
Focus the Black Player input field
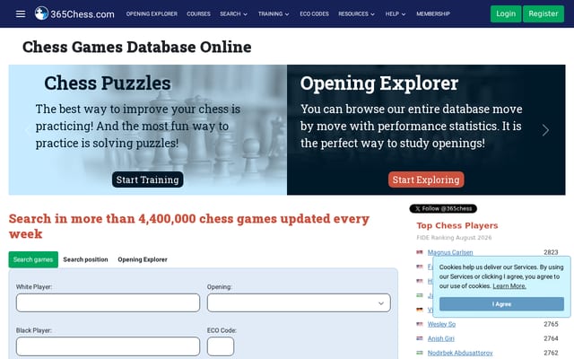tap(108, 346)
